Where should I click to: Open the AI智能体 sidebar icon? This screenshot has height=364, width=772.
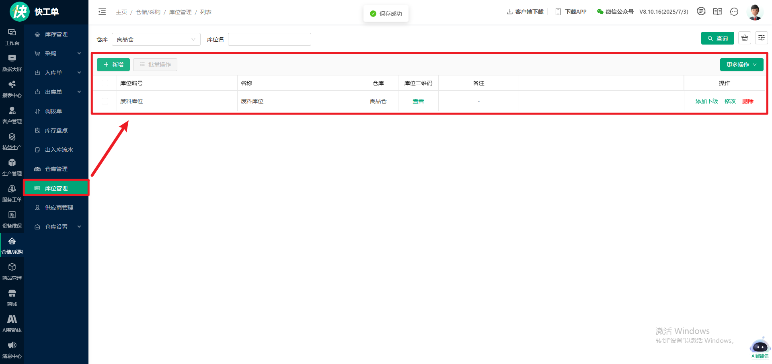coord(12,324)
